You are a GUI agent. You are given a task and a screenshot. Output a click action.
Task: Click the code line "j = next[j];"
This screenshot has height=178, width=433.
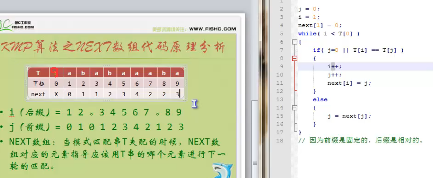(349, 116)
